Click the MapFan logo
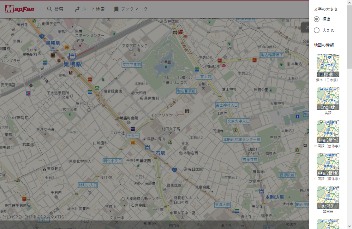 click(20, 9)
